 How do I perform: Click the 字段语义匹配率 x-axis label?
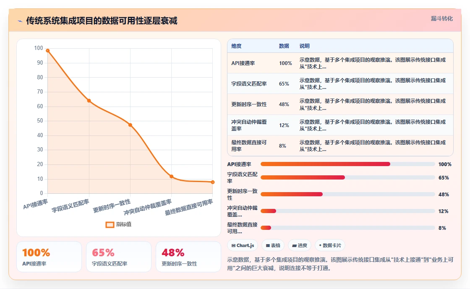[x=70, y=206]
